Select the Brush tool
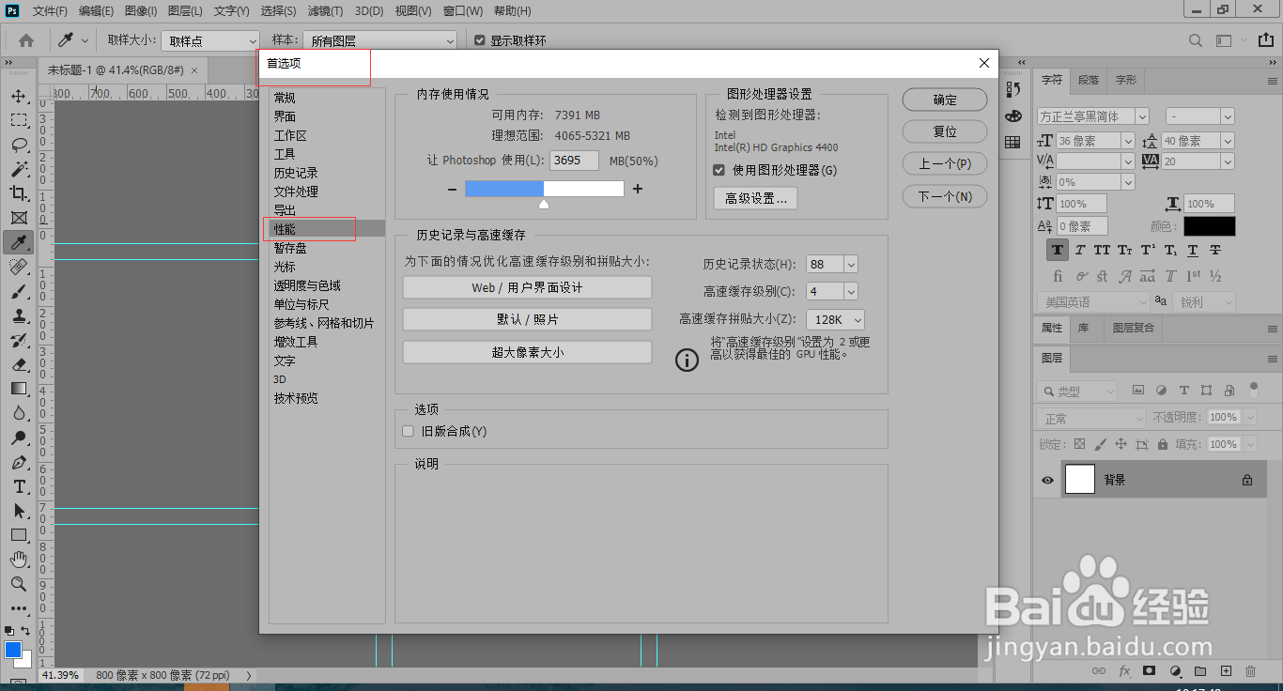1283x691 pixels. pos(20,291)
